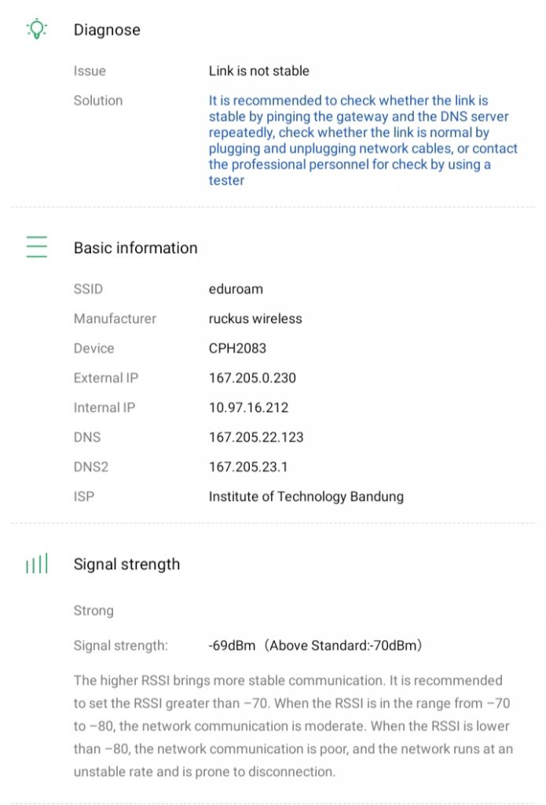Select the Signal strength heading

point(126,564)
